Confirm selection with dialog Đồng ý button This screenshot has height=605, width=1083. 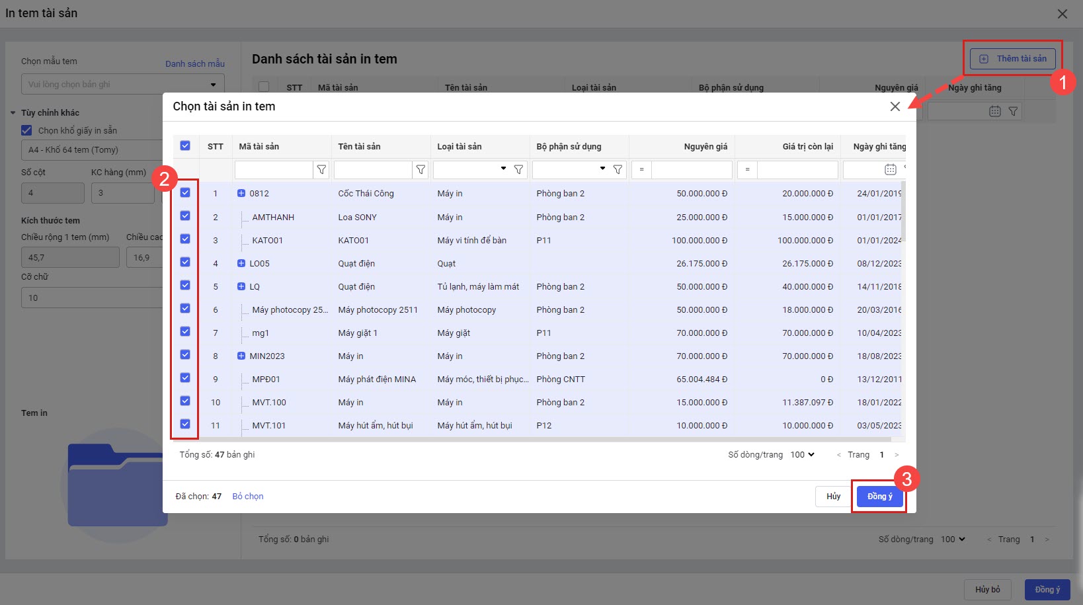[x=879, y=497]
